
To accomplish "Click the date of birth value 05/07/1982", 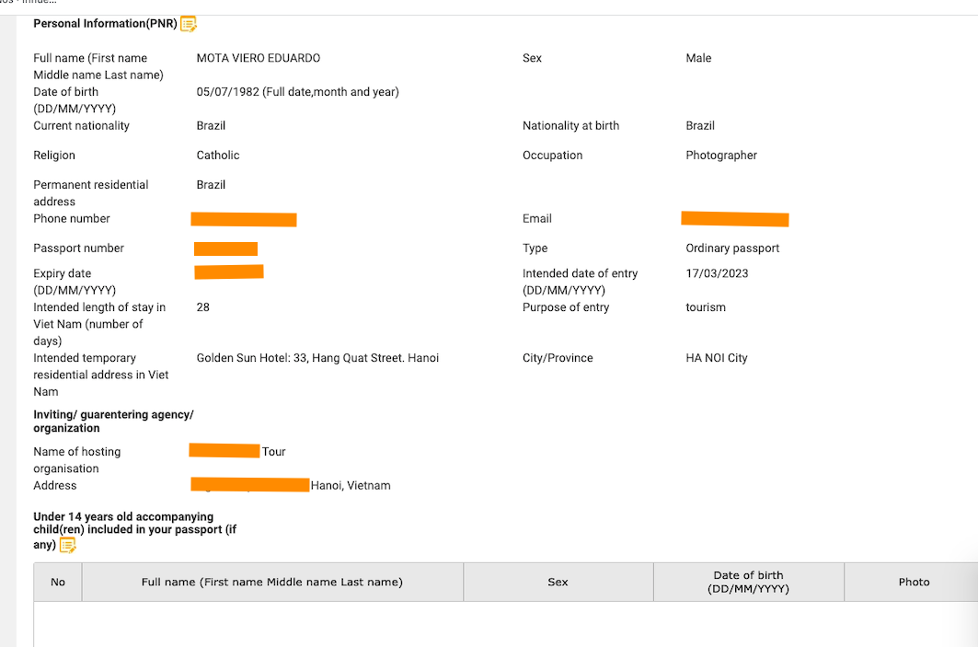I will (227, 92).
